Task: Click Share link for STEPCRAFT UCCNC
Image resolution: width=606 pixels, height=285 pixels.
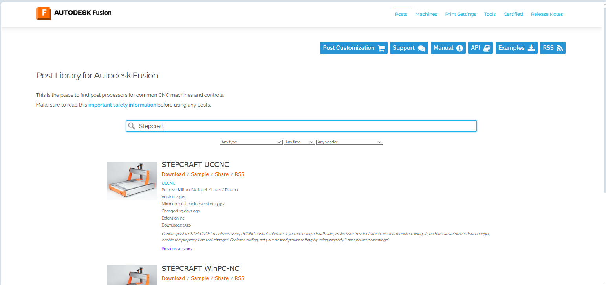Action: click(x=222, y=174)
